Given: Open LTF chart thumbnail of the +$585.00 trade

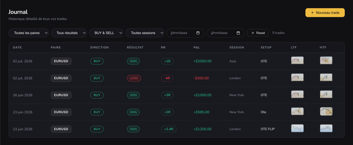Looking at the screenshot, I should [297, 111].
